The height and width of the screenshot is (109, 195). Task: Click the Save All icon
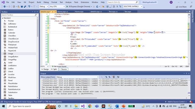(25, 7)
